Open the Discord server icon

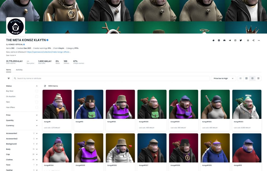click(224, 40)
